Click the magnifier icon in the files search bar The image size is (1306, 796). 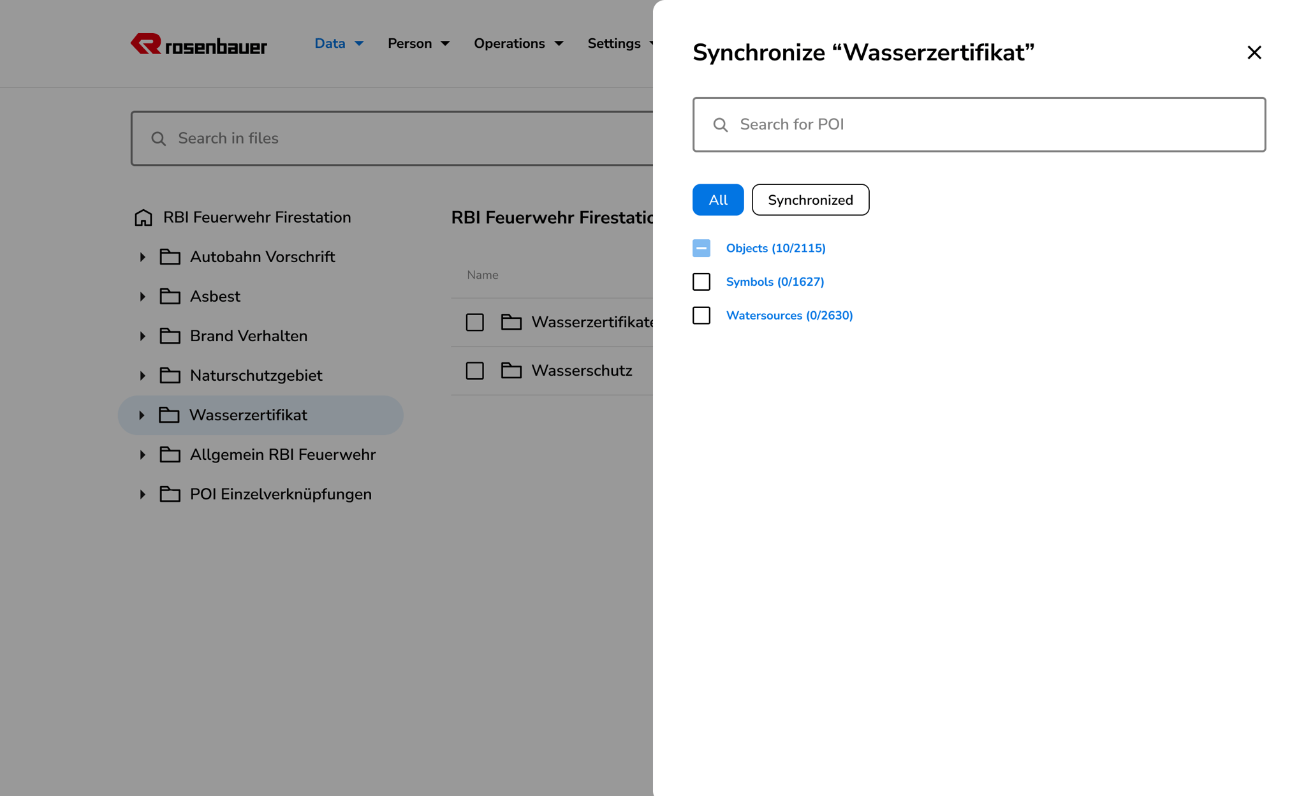point(158,138)
